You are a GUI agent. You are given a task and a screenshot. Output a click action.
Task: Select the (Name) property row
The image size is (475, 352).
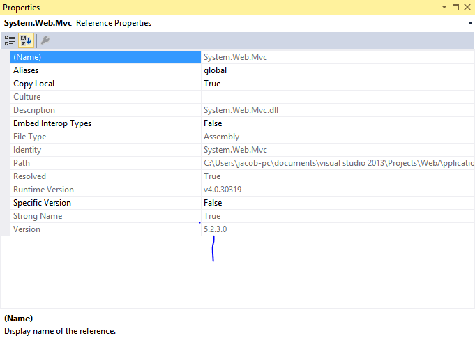coord(105,57)
